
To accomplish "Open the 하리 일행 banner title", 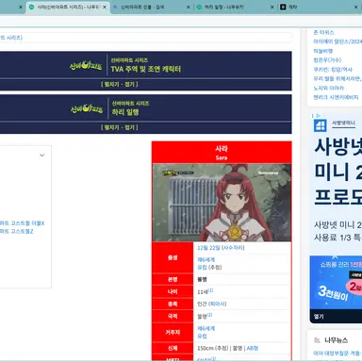I will click(x=125, y=112).
